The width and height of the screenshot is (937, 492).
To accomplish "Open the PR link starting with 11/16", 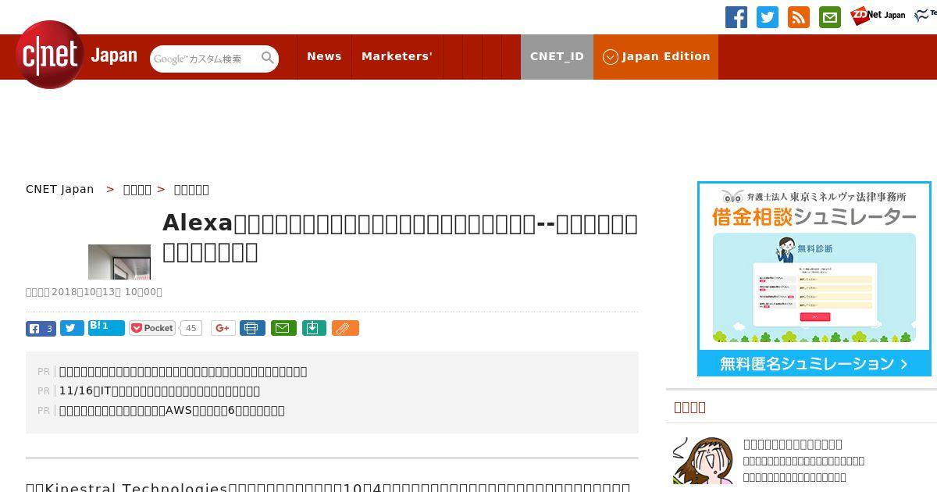I will coord(159,390).
